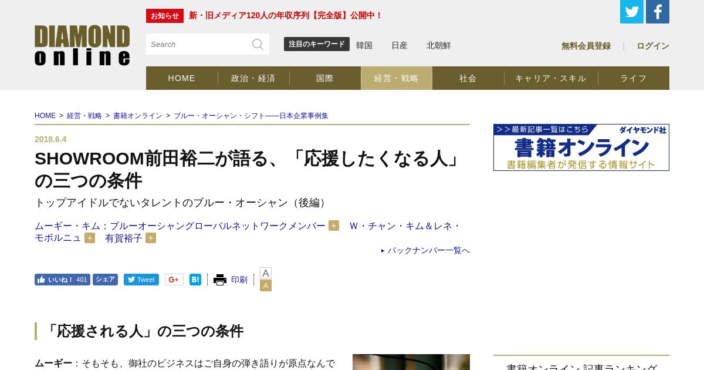The image size is (704, 370).
Task: Click the HOME breadcrumb link
Action: pyautogui.click(x=45, y=116)
